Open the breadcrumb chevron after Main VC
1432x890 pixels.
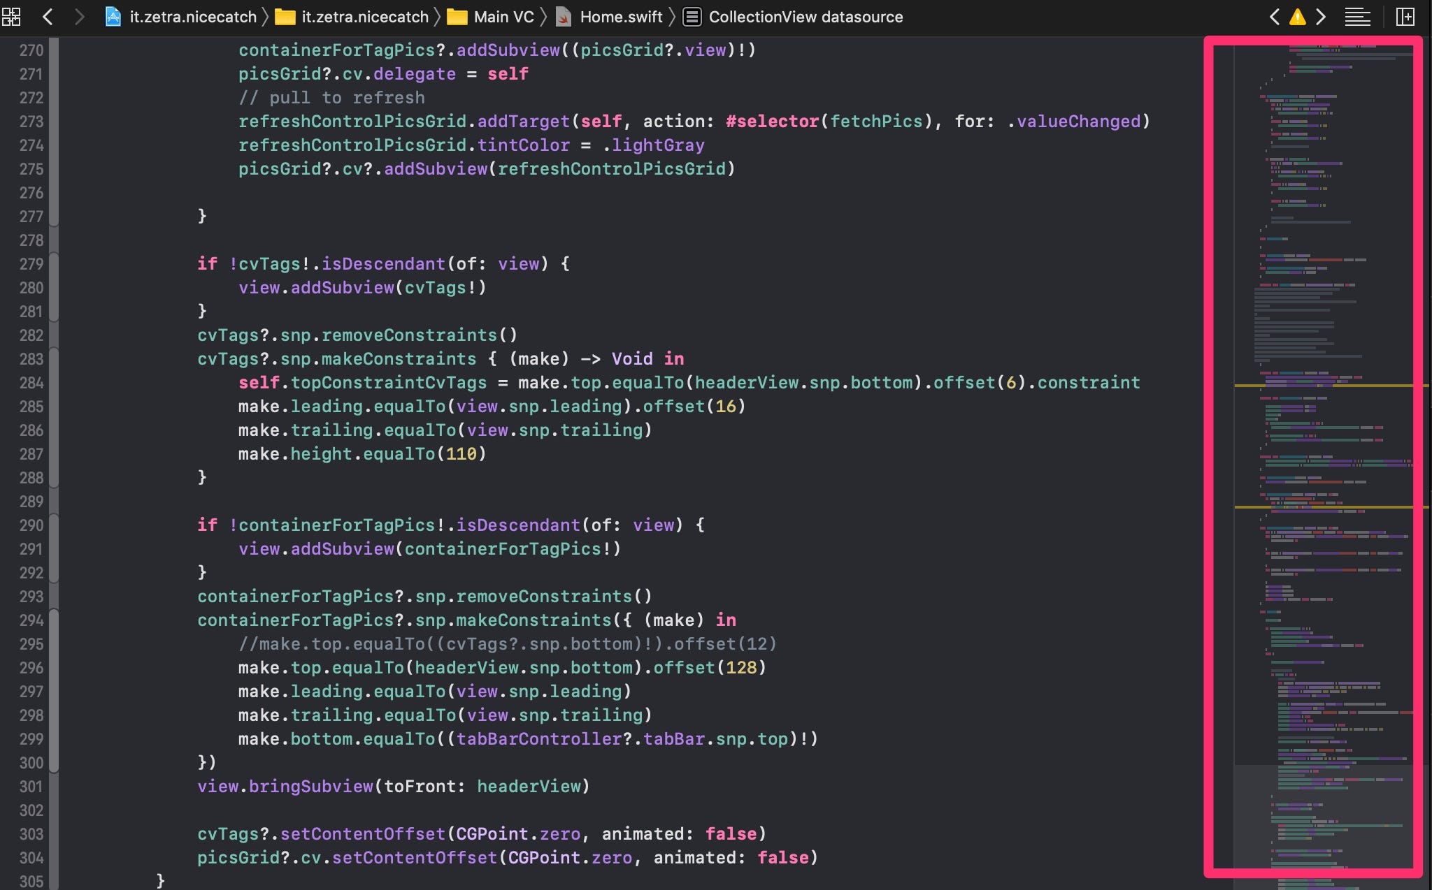[543, 16]
